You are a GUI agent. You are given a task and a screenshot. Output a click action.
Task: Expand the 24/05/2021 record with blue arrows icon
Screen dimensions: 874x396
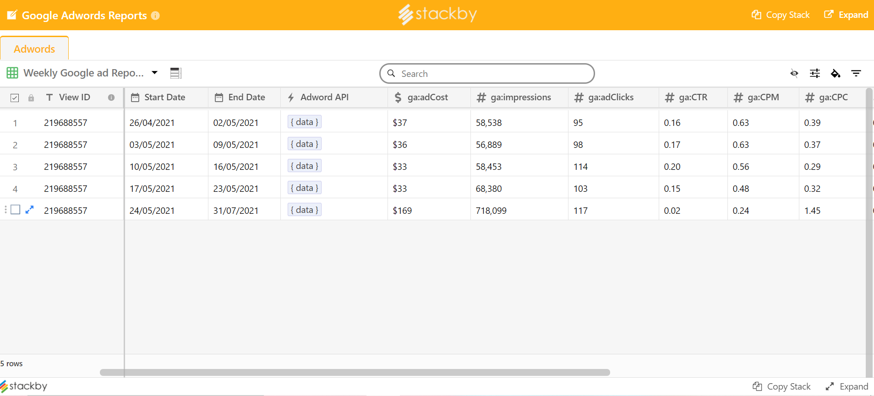(29, 210)
